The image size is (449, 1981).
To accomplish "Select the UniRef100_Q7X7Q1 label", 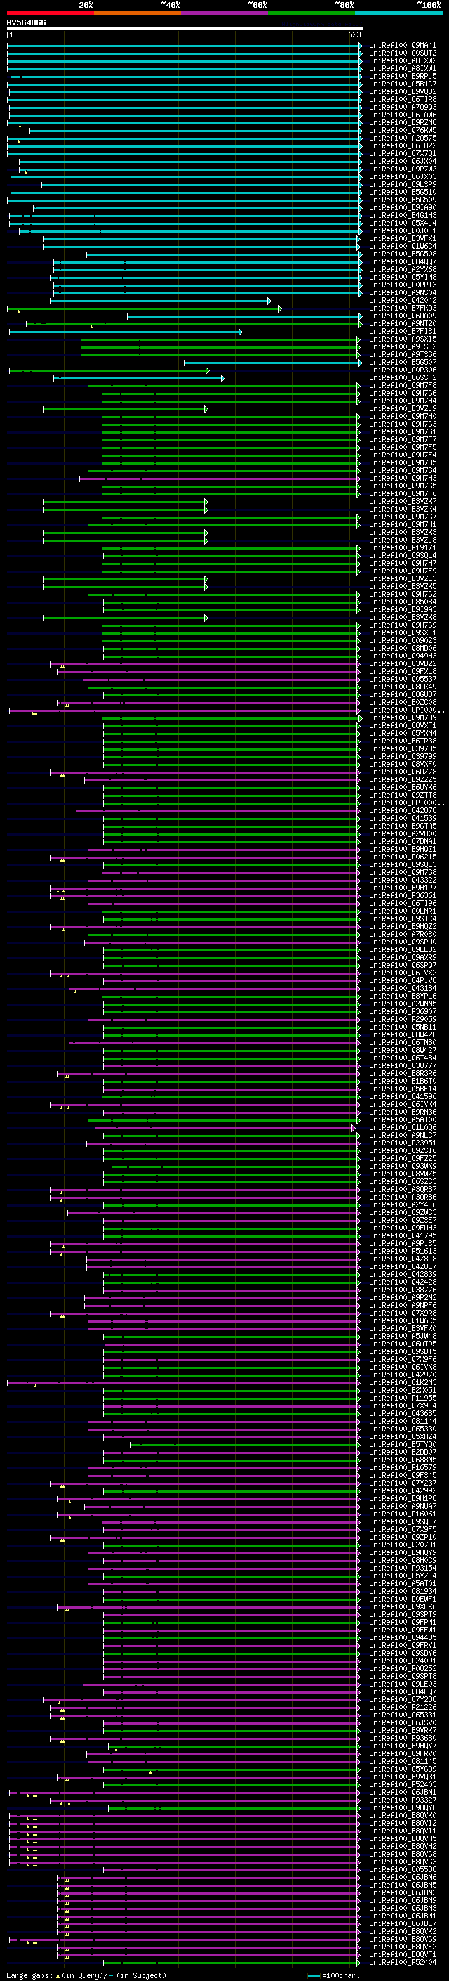I will click(403, 154).
